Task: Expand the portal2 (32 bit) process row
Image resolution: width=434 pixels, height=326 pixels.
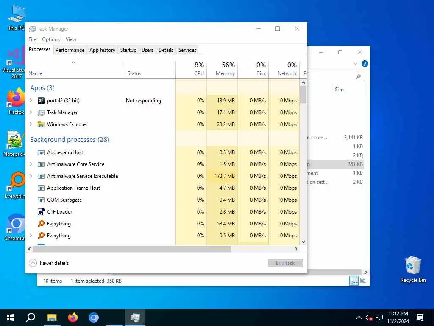Action: [x=31, y=101]
